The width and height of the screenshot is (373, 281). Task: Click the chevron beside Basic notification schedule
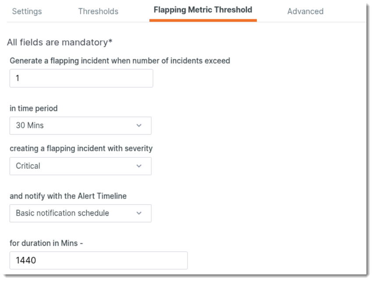pyautogui.click(x=139, y=213)
